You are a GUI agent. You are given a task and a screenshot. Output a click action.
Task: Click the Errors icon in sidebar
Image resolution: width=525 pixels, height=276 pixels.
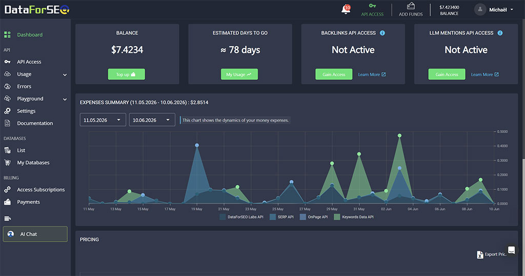pyautogui.click(x=7, y=87)
